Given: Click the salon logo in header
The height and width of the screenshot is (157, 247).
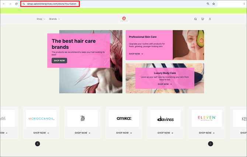Looking at the screenshot, I should pyautogui.click(x=124, y=19).
